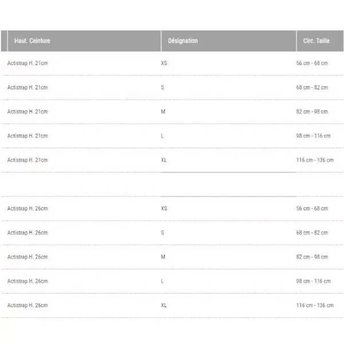Select the XS size in the 21cm group

point(164,63)
